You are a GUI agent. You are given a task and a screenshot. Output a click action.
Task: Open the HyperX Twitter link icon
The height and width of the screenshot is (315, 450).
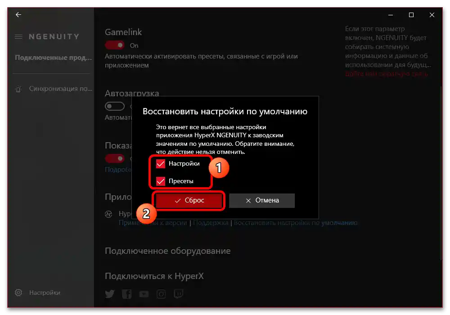pos(110,294)
